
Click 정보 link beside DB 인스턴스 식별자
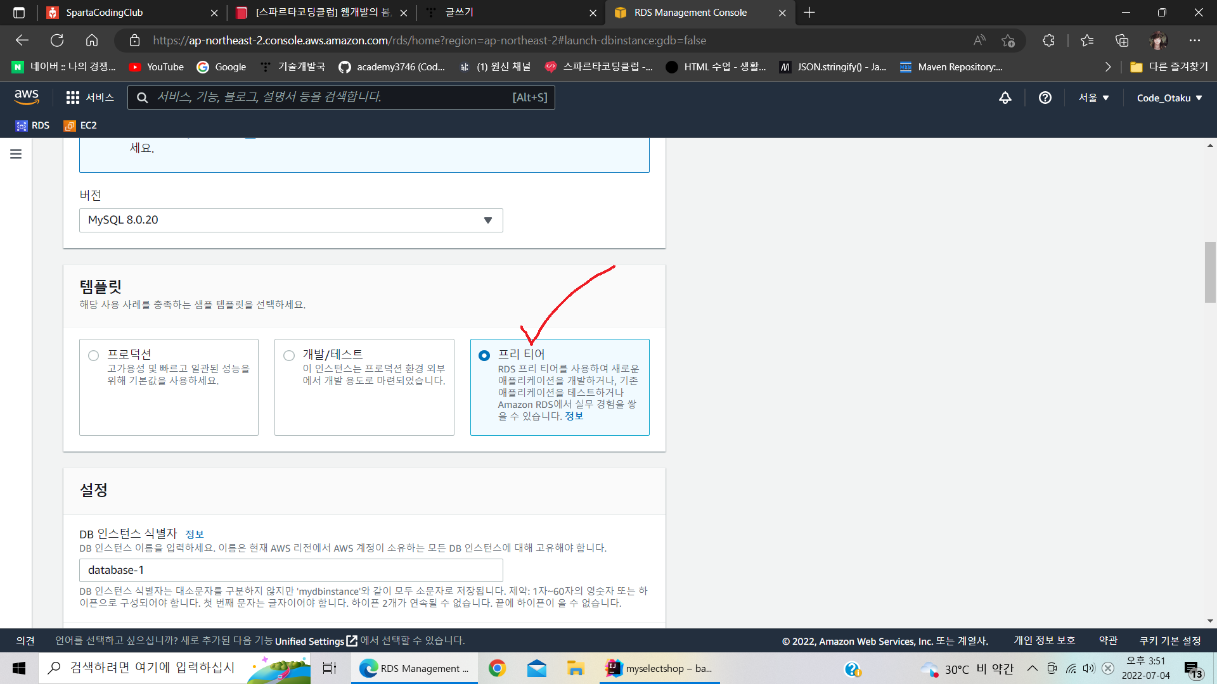pyautogui.click(x=195, y=534)
